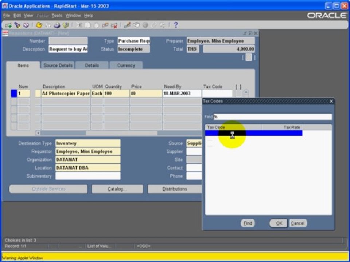This screenshot has width=350, height=262.
Task: Switch to the Currency tab
Action: click(x=126, y=65)
